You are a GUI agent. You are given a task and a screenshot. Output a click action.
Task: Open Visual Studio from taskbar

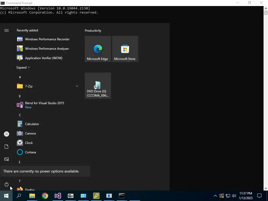(58, 196)
